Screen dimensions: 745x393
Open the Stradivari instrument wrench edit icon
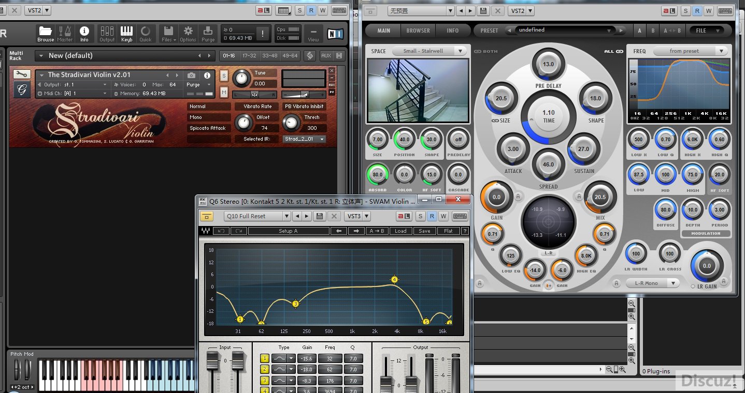[x=21, y=74]
